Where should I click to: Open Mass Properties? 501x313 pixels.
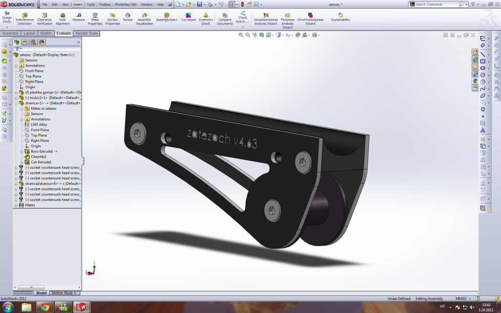pyautogui.click(x=95, y=19)
